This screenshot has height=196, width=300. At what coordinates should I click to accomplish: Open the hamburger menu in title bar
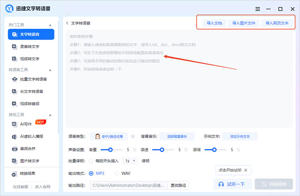[x=258, y=9]
